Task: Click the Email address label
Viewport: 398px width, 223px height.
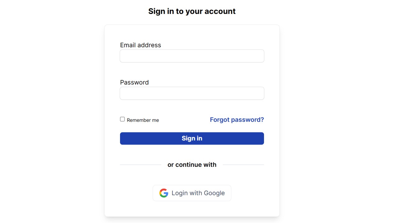Action: tap(141, 45)
